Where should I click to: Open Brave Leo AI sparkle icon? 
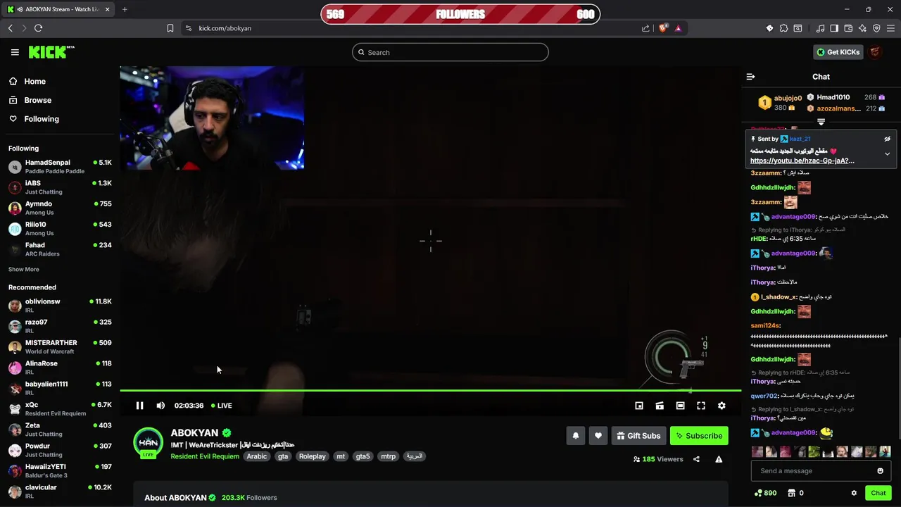[x=862, y=28]
